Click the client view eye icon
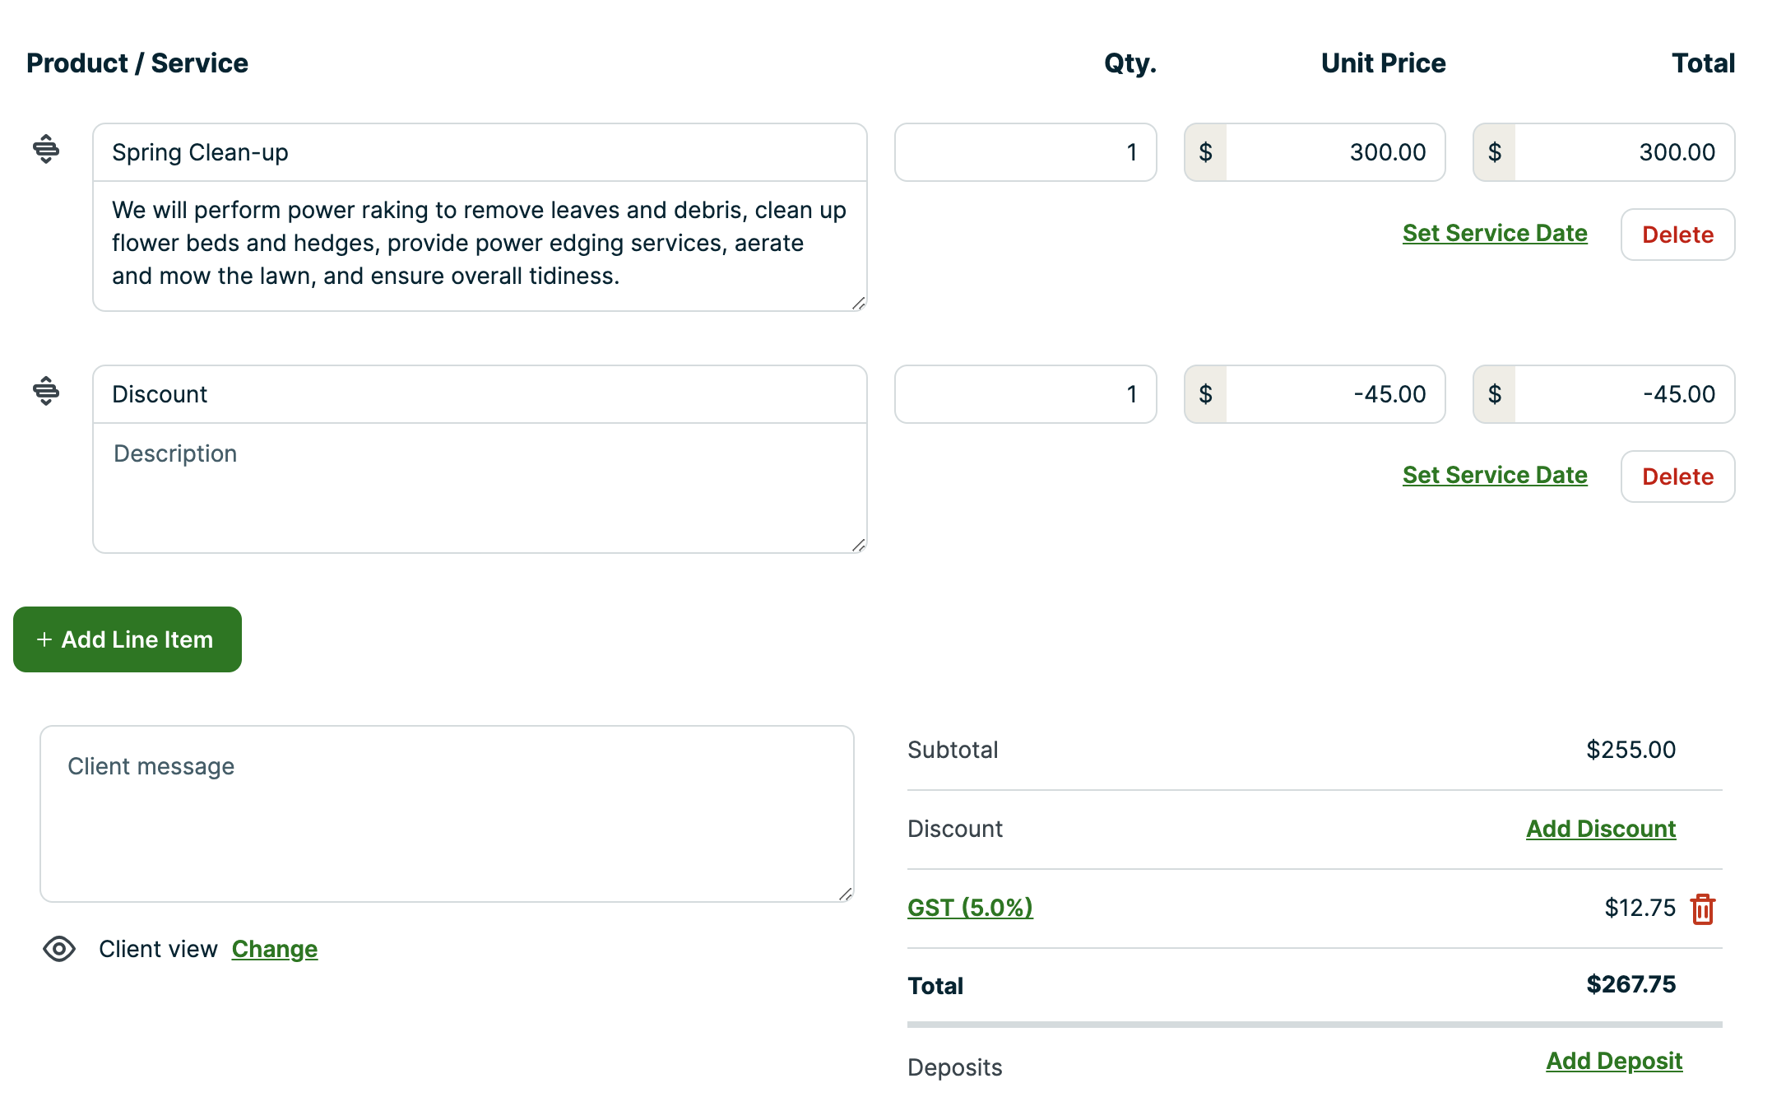The image size is (1772, 1111). click(58, 950)
